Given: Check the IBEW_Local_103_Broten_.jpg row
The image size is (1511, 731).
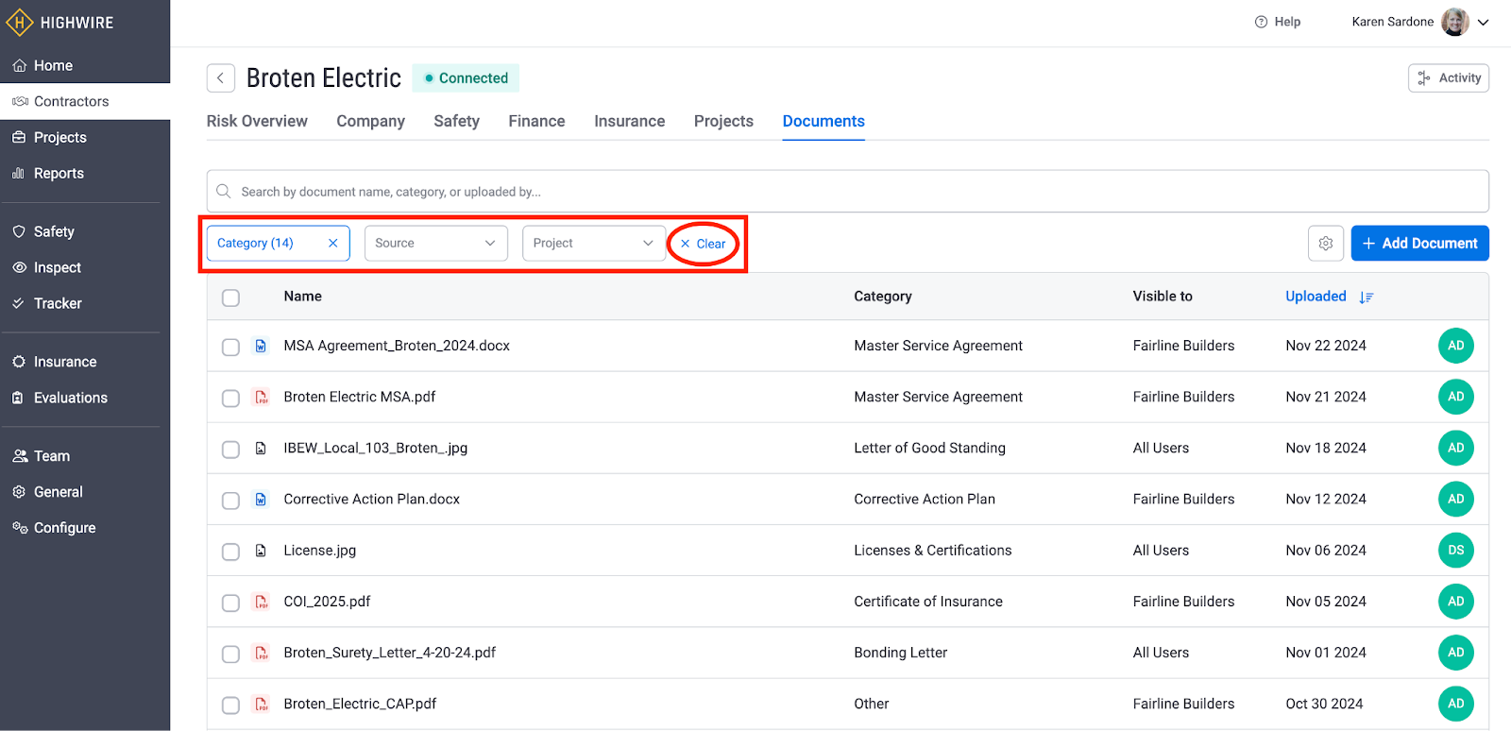Looking at the screenshot, I should click(230, 449).
